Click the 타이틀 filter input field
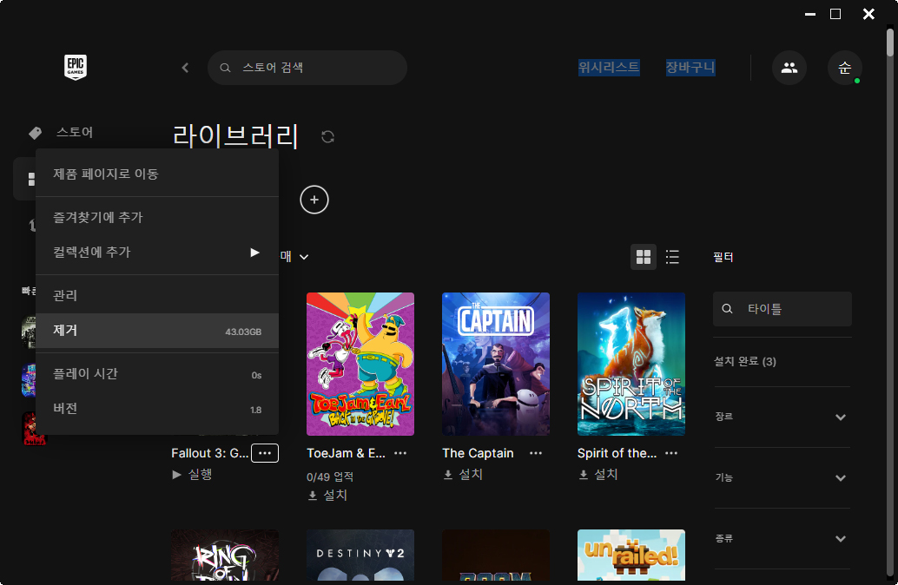The height and width of the screenshot is (585, 898). [x=782, y=309]
